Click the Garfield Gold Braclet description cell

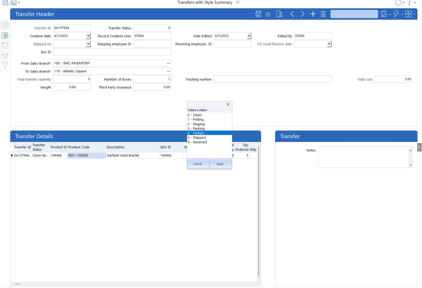tap(133, 155)
